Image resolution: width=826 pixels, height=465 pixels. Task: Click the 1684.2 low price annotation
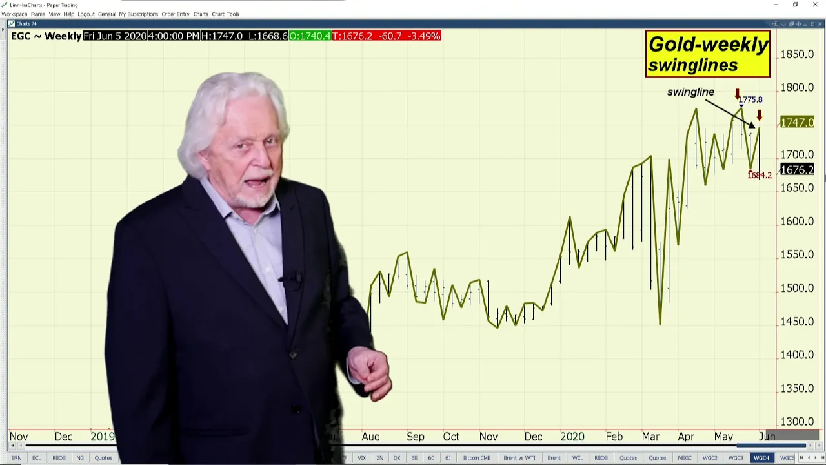pyautogui.click(x=760, y=175)
